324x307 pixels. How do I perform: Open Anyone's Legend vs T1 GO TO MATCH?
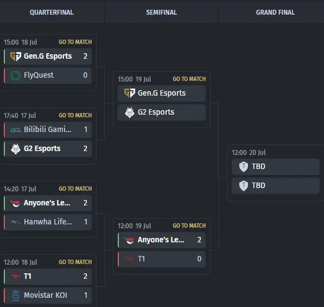point(189,225)
